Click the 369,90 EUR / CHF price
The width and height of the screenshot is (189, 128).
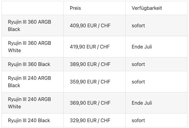pos(90,103)
